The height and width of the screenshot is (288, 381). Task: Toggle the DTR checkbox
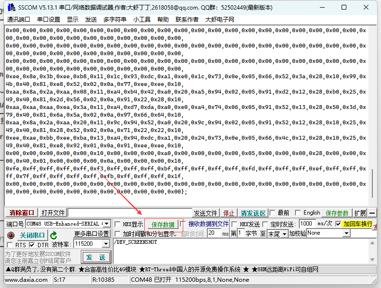[32, 245]
